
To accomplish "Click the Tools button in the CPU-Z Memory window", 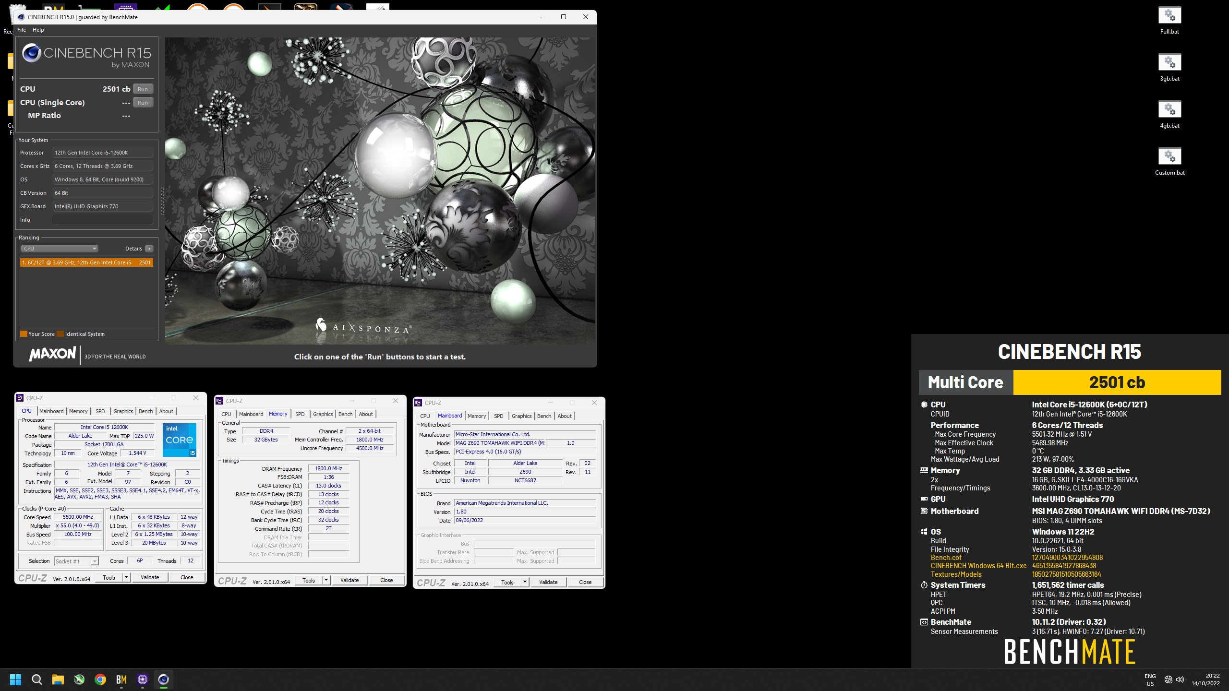I will click(309, 580).
